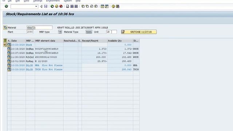The width and height of the screenshot is (233, 131).
Task: Open details icon for 10/15/2020 OrdRes row
Action: [x=9, y=49]
